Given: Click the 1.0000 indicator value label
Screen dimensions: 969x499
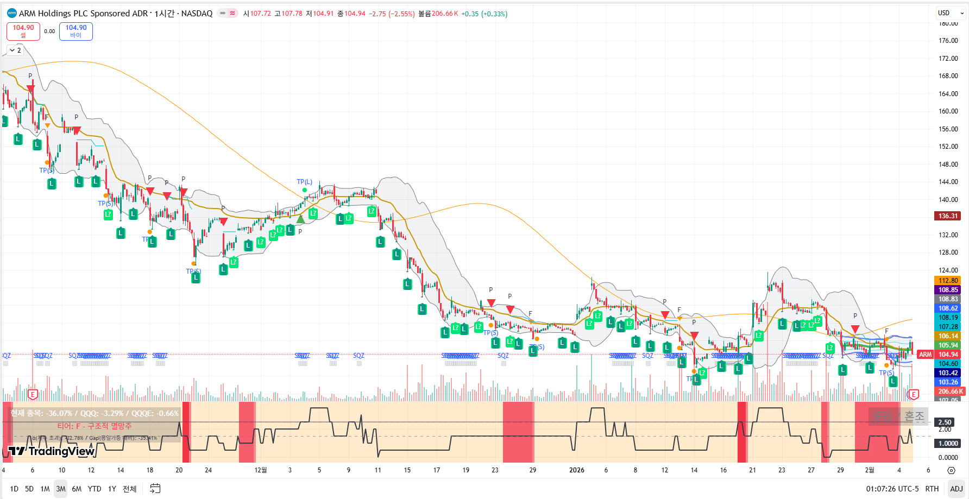Looking at the screenshot, I should point(948,443).
